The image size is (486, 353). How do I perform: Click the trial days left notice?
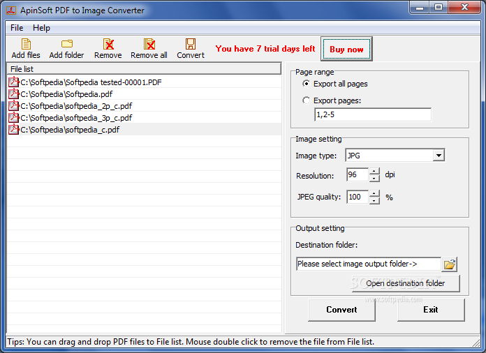265,49
